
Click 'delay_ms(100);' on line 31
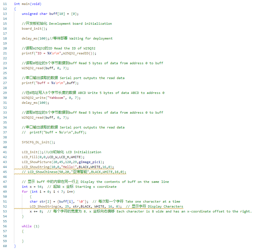pyautogui.click(x=35, y=103)
